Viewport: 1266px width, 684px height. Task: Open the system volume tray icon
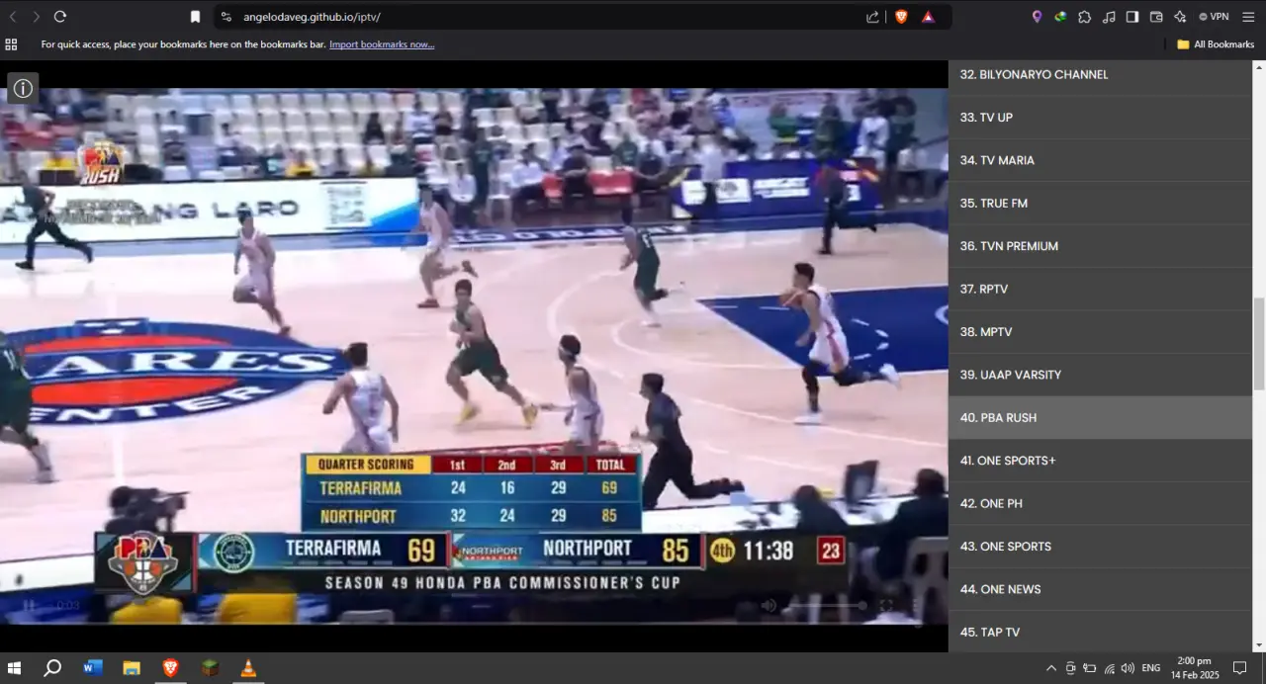tap(1128, 668)
